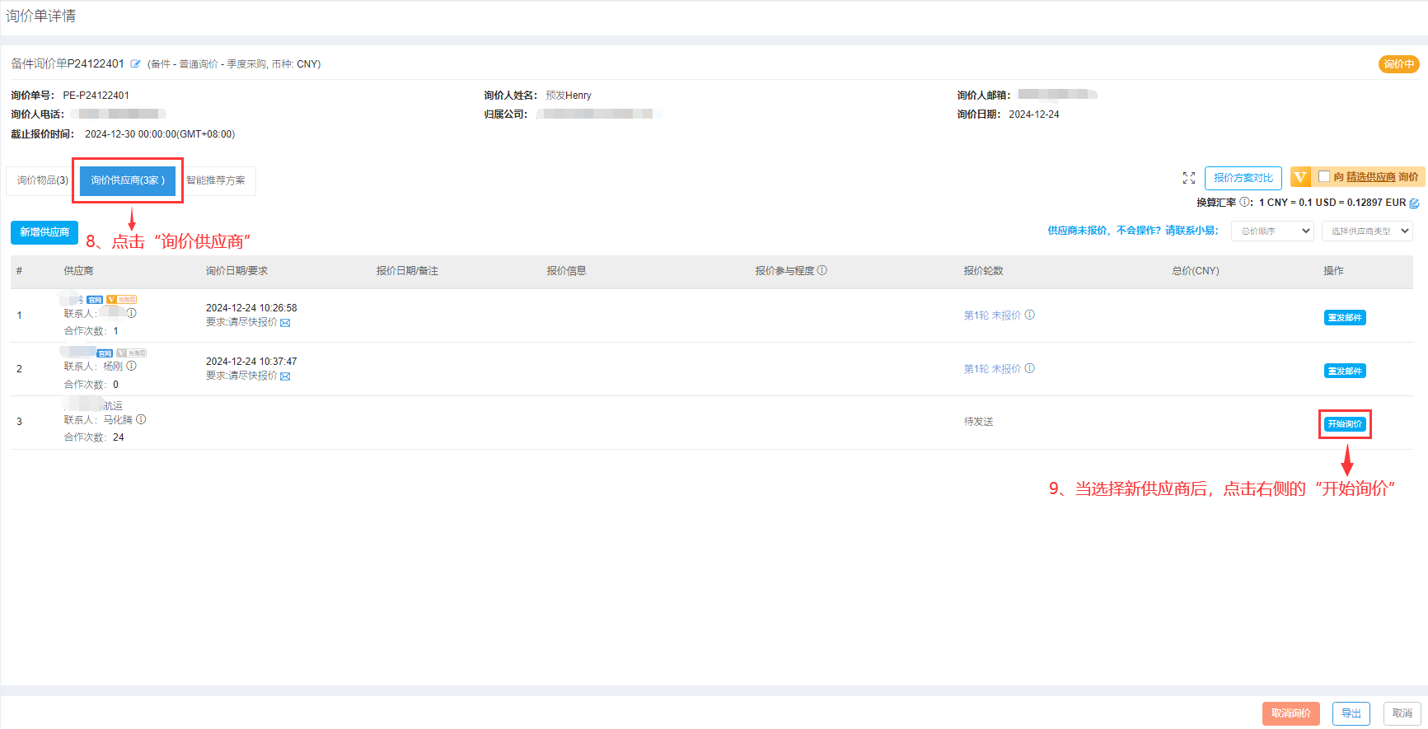Switch to the 询价物品(3) tab
This screenshot has height=729, width=1428.
point(43,180)
